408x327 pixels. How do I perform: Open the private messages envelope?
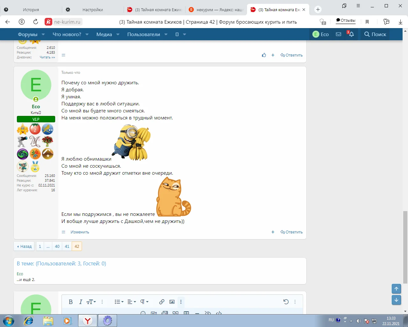[x=339, y=34]
